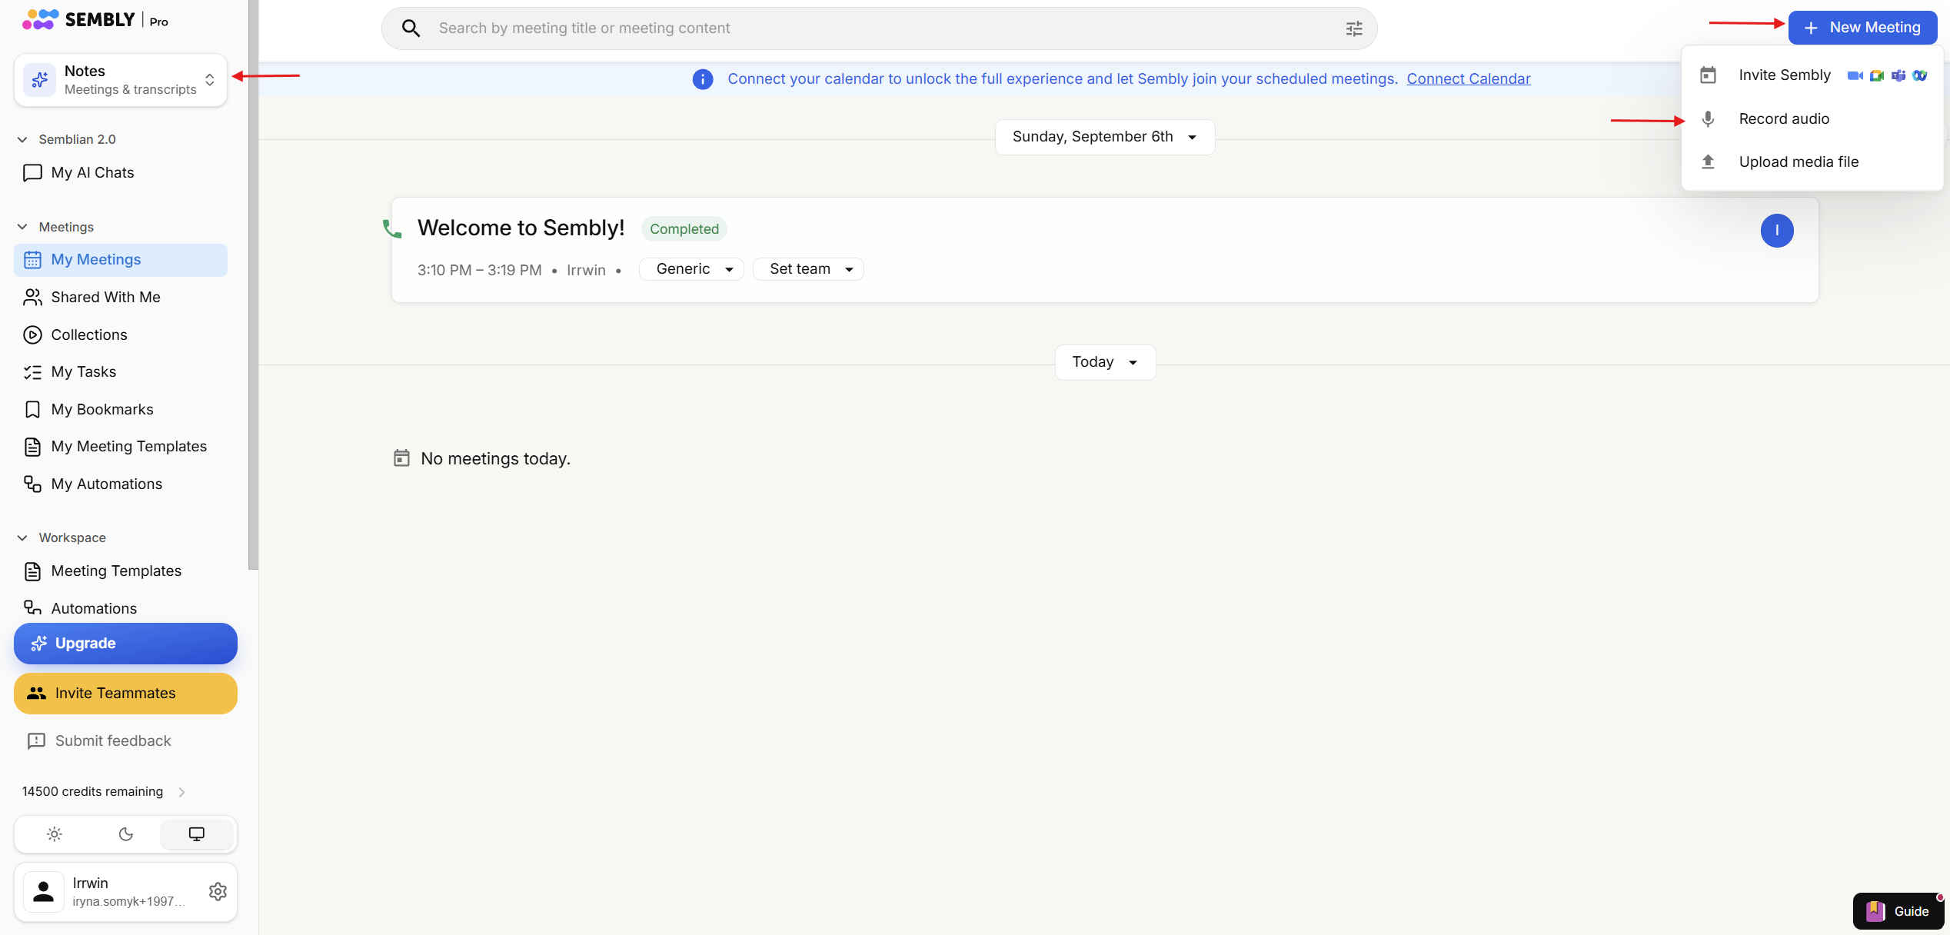Screen dimensions: 1950x935
Task: Click the calendar icon beside Invite Sembly
Action: tap(1708, 75)
